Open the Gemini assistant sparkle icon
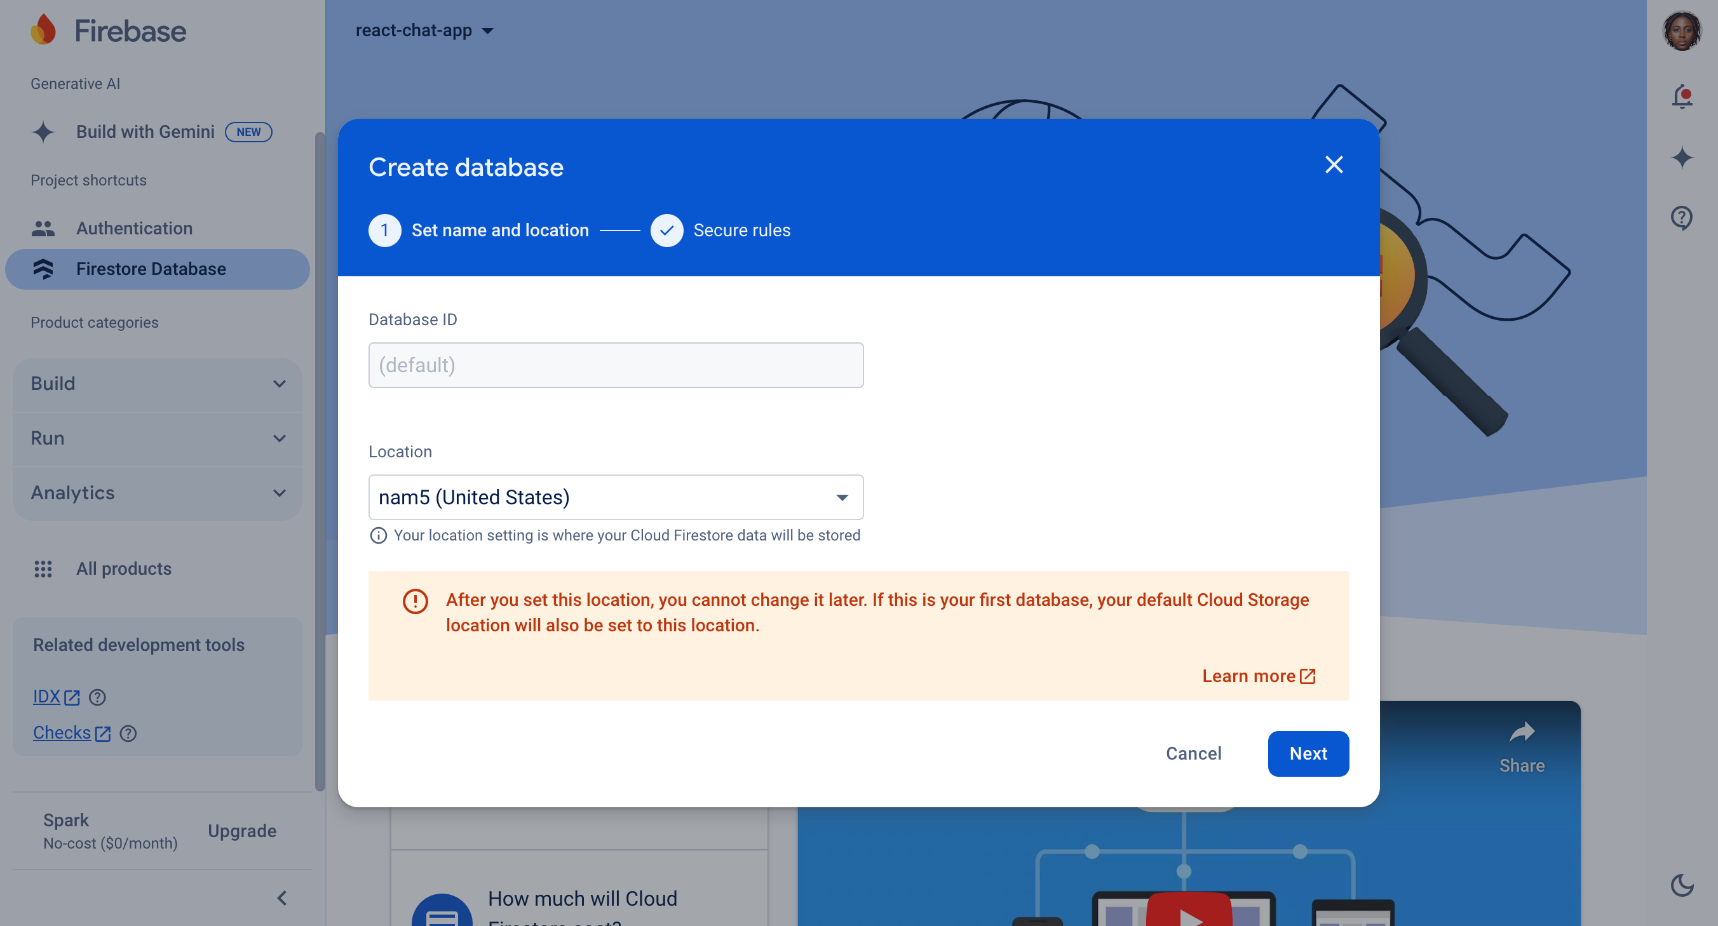The width and height of the screenshot is (1718, 926). pyautogui.click(x=1682, y=158)
